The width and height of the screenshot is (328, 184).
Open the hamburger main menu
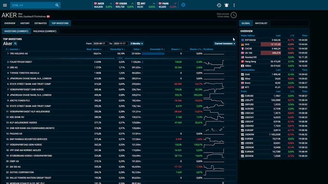5,5
